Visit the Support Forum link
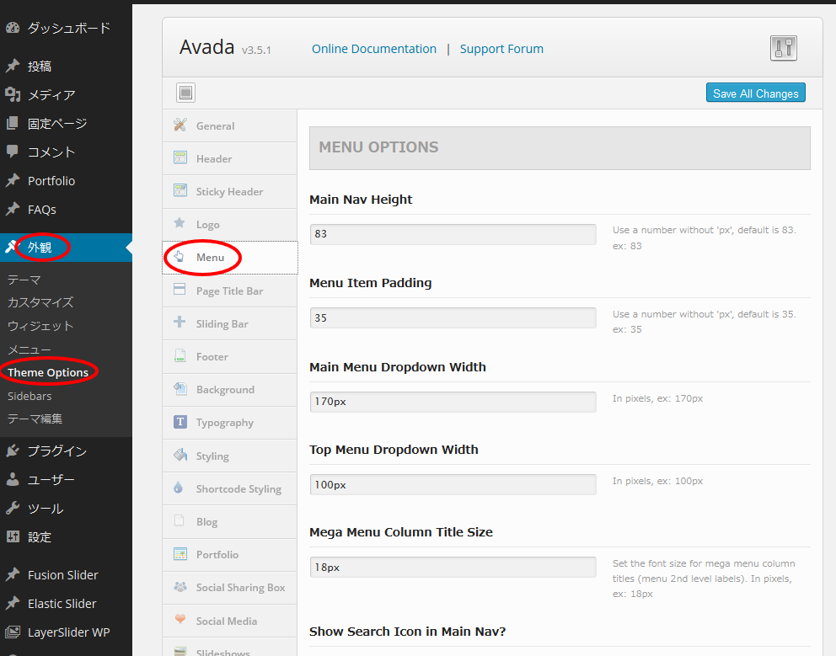The width and height of the screenshot is (836, 656). point(501,49)
